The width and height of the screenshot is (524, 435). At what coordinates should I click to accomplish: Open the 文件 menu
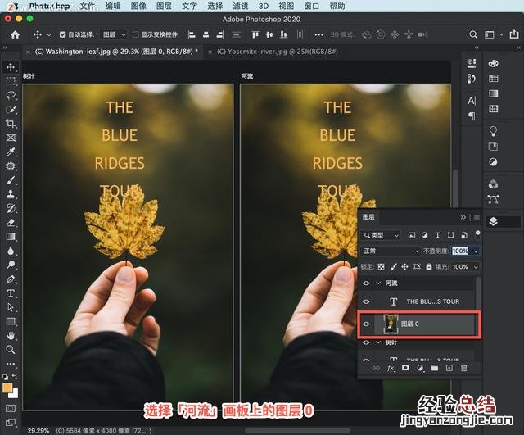(x=88, y=6)
